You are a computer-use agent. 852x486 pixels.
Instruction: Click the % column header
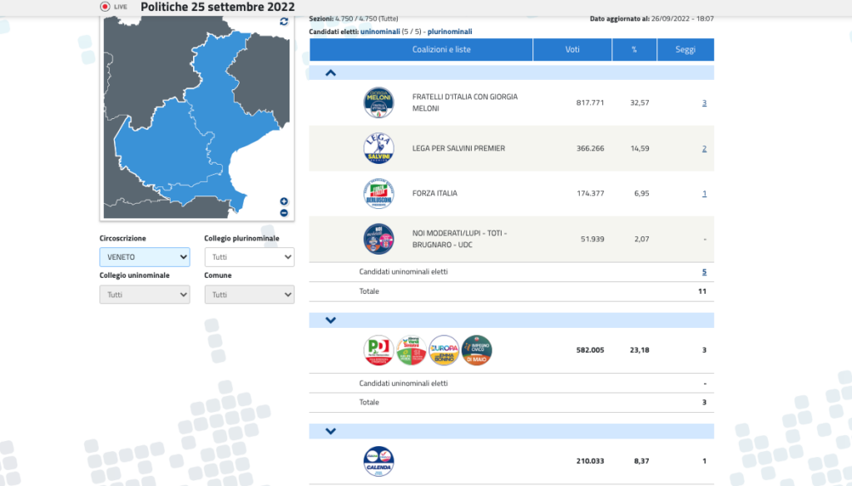click(634, 49)
